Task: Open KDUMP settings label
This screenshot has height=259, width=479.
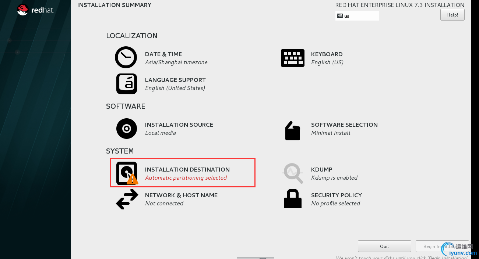Action: (x=322, y=170)
